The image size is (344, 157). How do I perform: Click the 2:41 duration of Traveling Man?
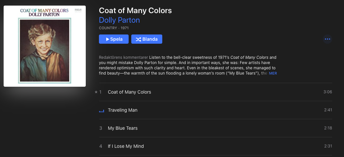coord(328,110)
